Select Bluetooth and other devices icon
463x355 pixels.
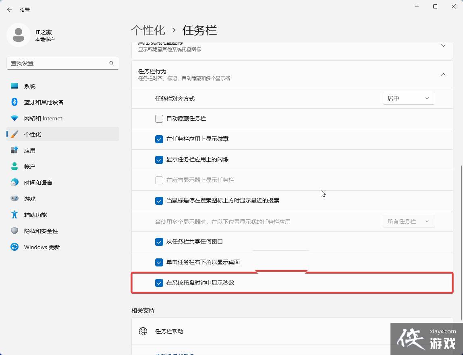pos(15,102)
